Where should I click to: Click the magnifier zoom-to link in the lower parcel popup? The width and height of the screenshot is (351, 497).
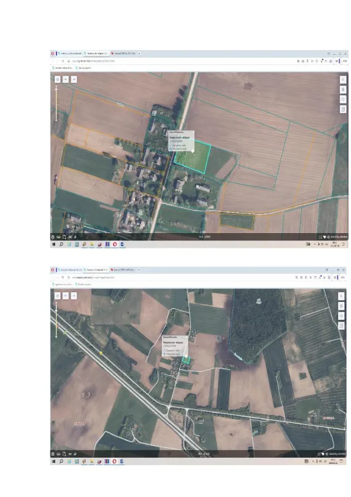(171, 354)
